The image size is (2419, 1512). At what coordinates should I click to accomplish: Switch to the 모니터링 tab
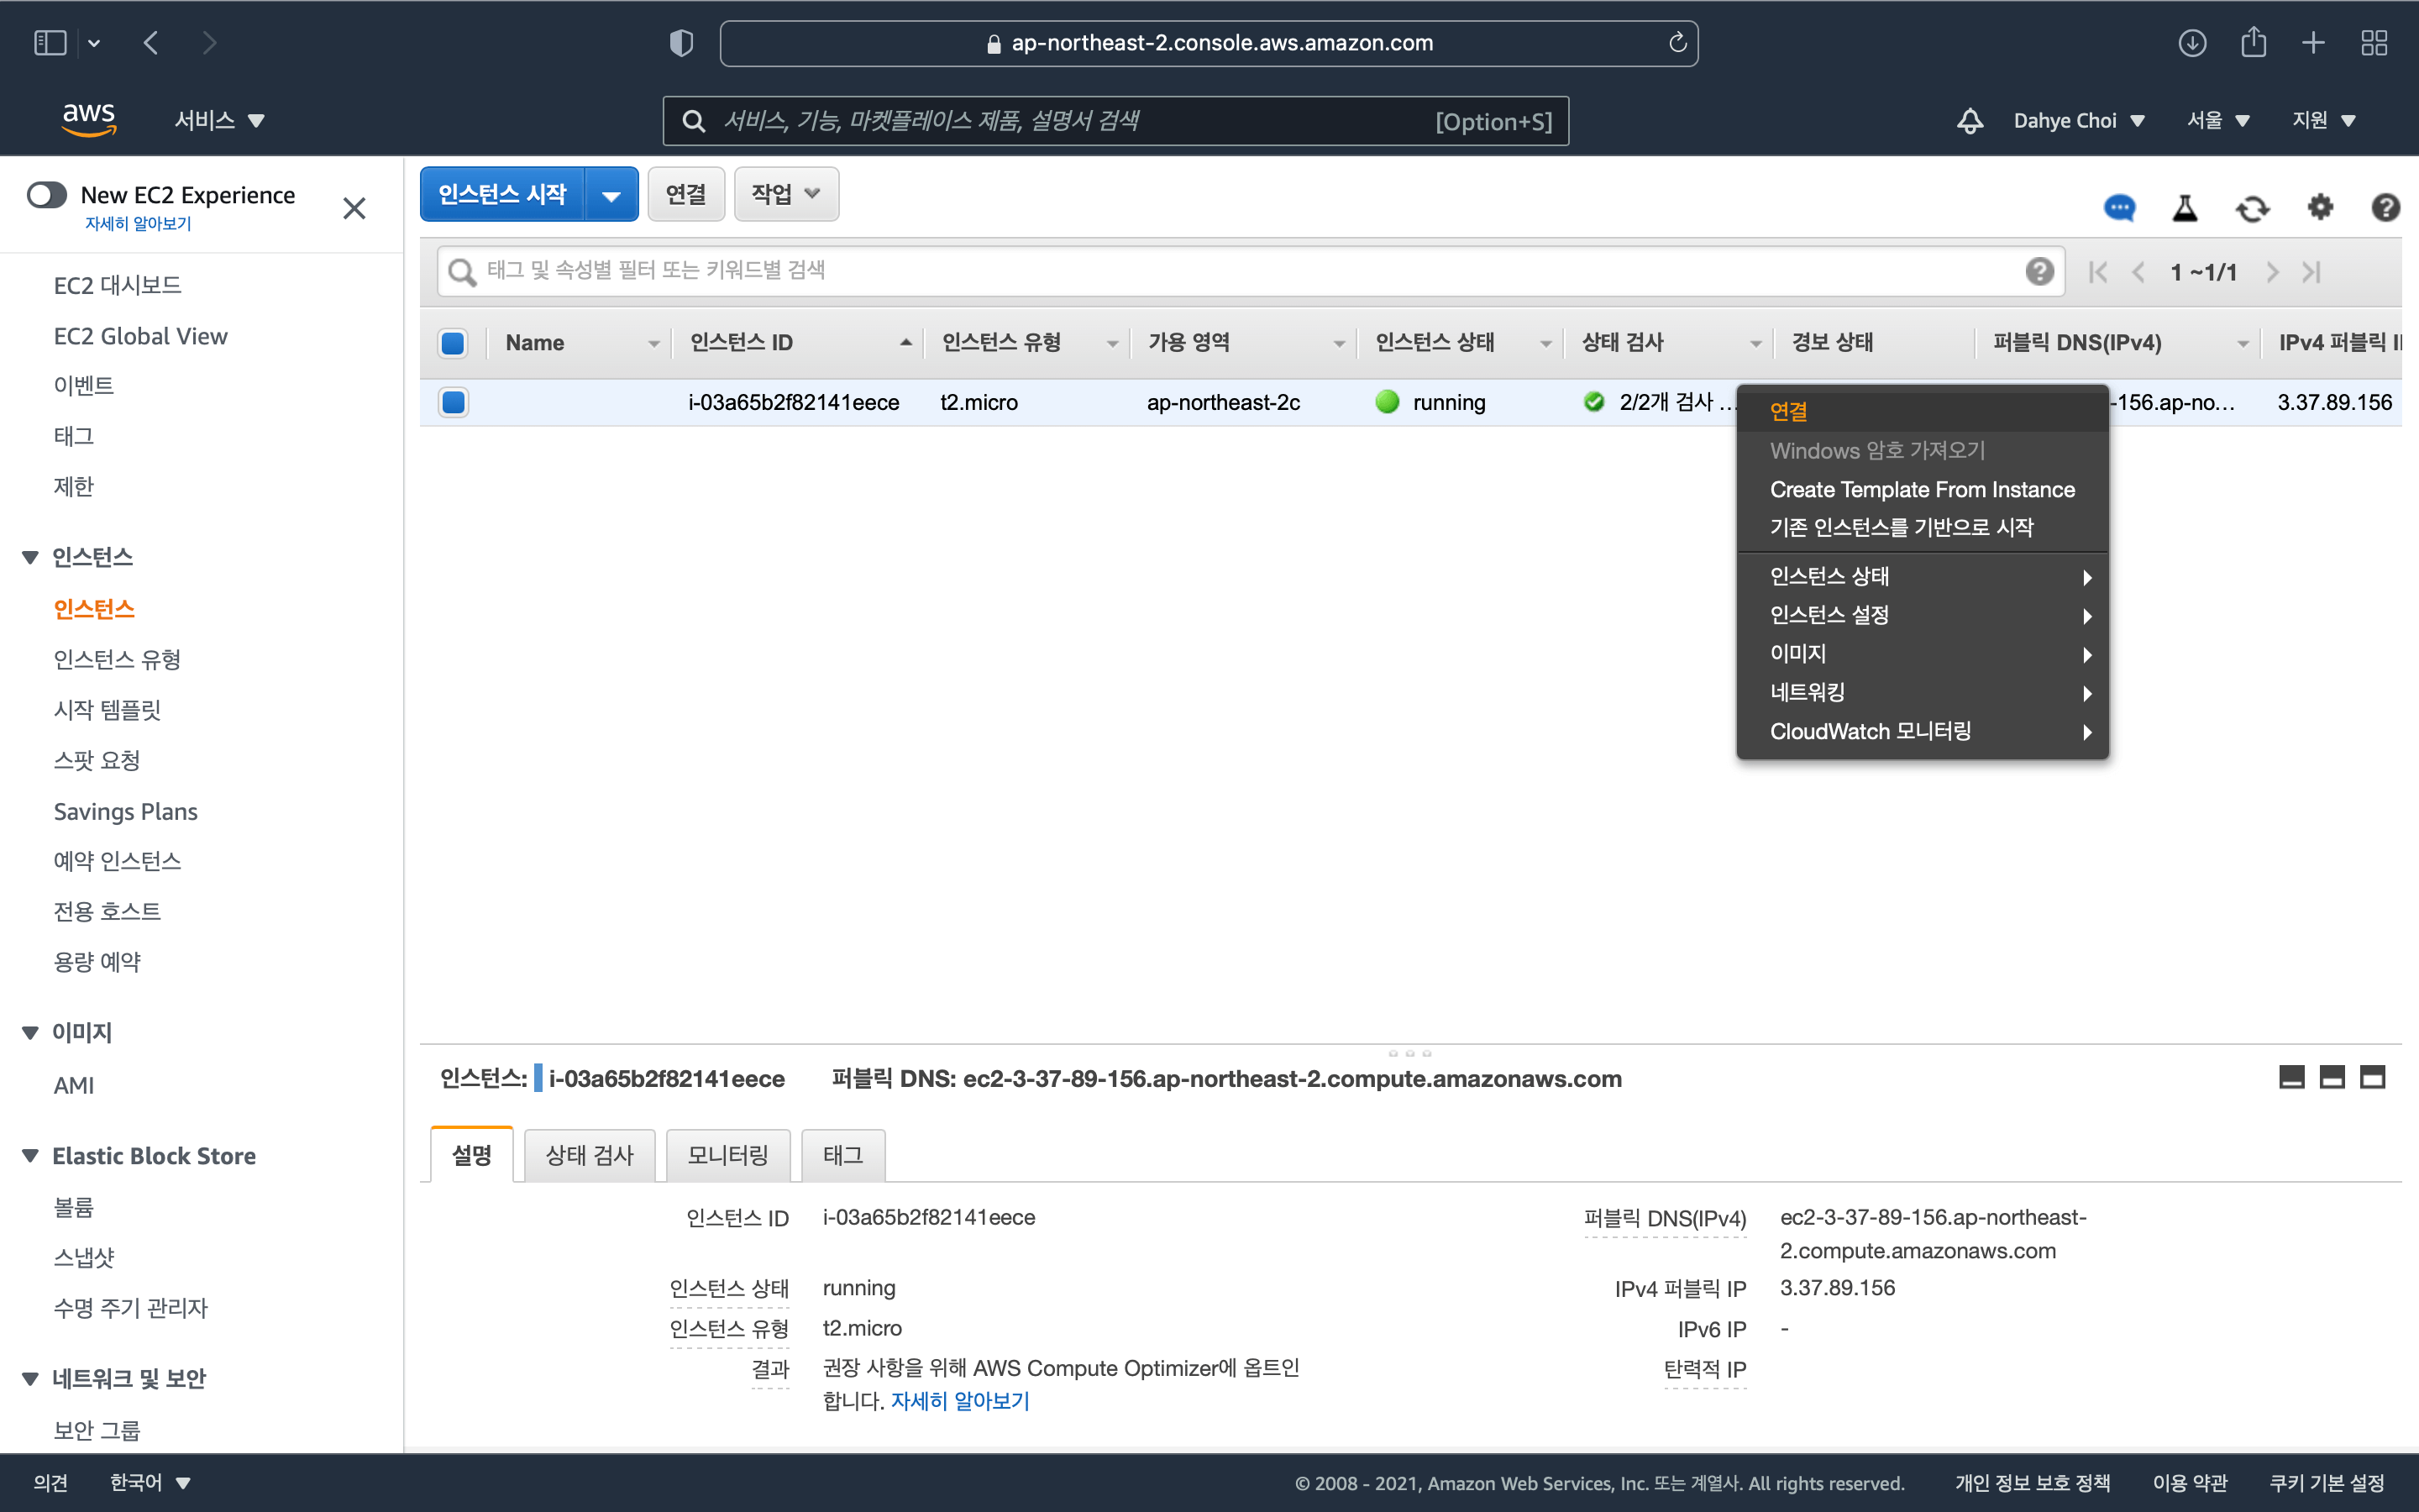pos(727,1155)
